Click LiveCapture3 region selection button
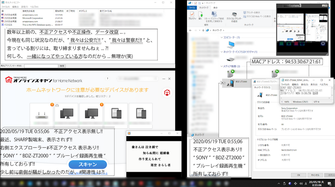Viewport: 335px width, 187px height. click(302, 43)
